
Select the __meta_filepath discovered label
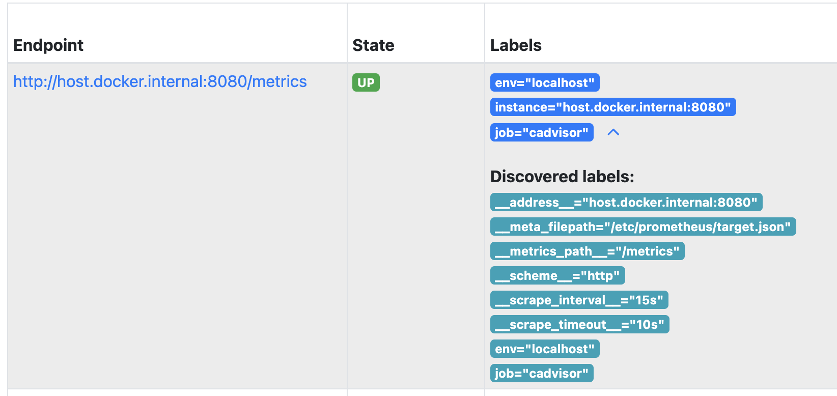coord(643,227)
